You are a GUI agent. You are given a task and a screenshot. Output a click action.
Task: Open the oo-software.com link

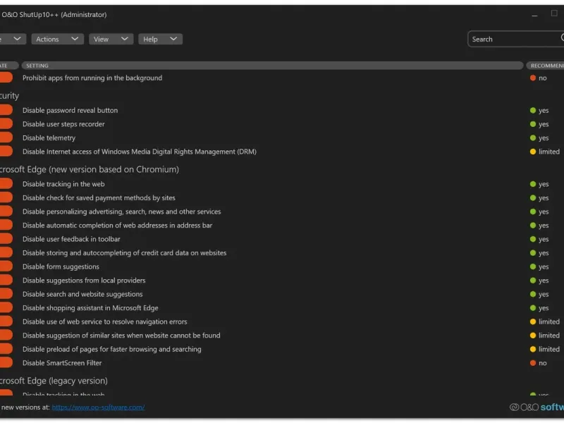tap(98, 407)
